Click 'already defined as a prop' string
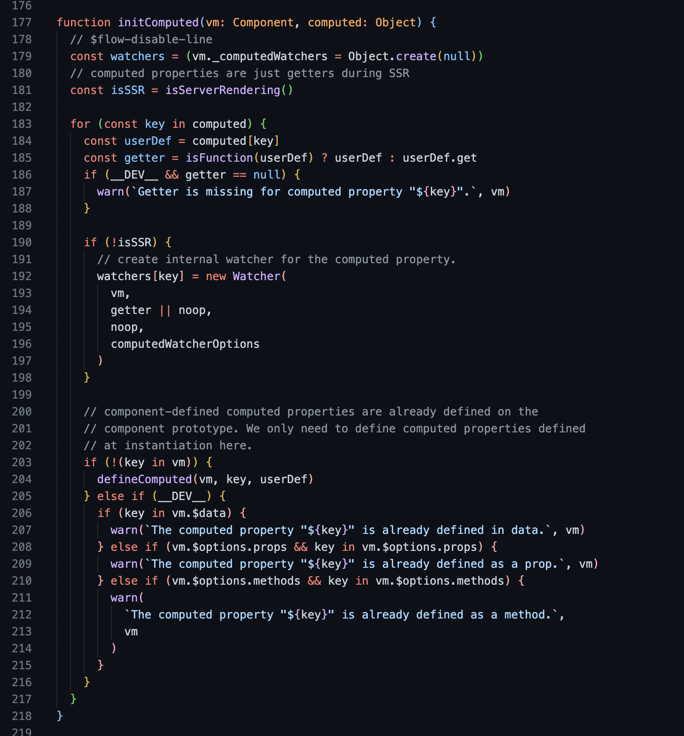 [355, 564]
